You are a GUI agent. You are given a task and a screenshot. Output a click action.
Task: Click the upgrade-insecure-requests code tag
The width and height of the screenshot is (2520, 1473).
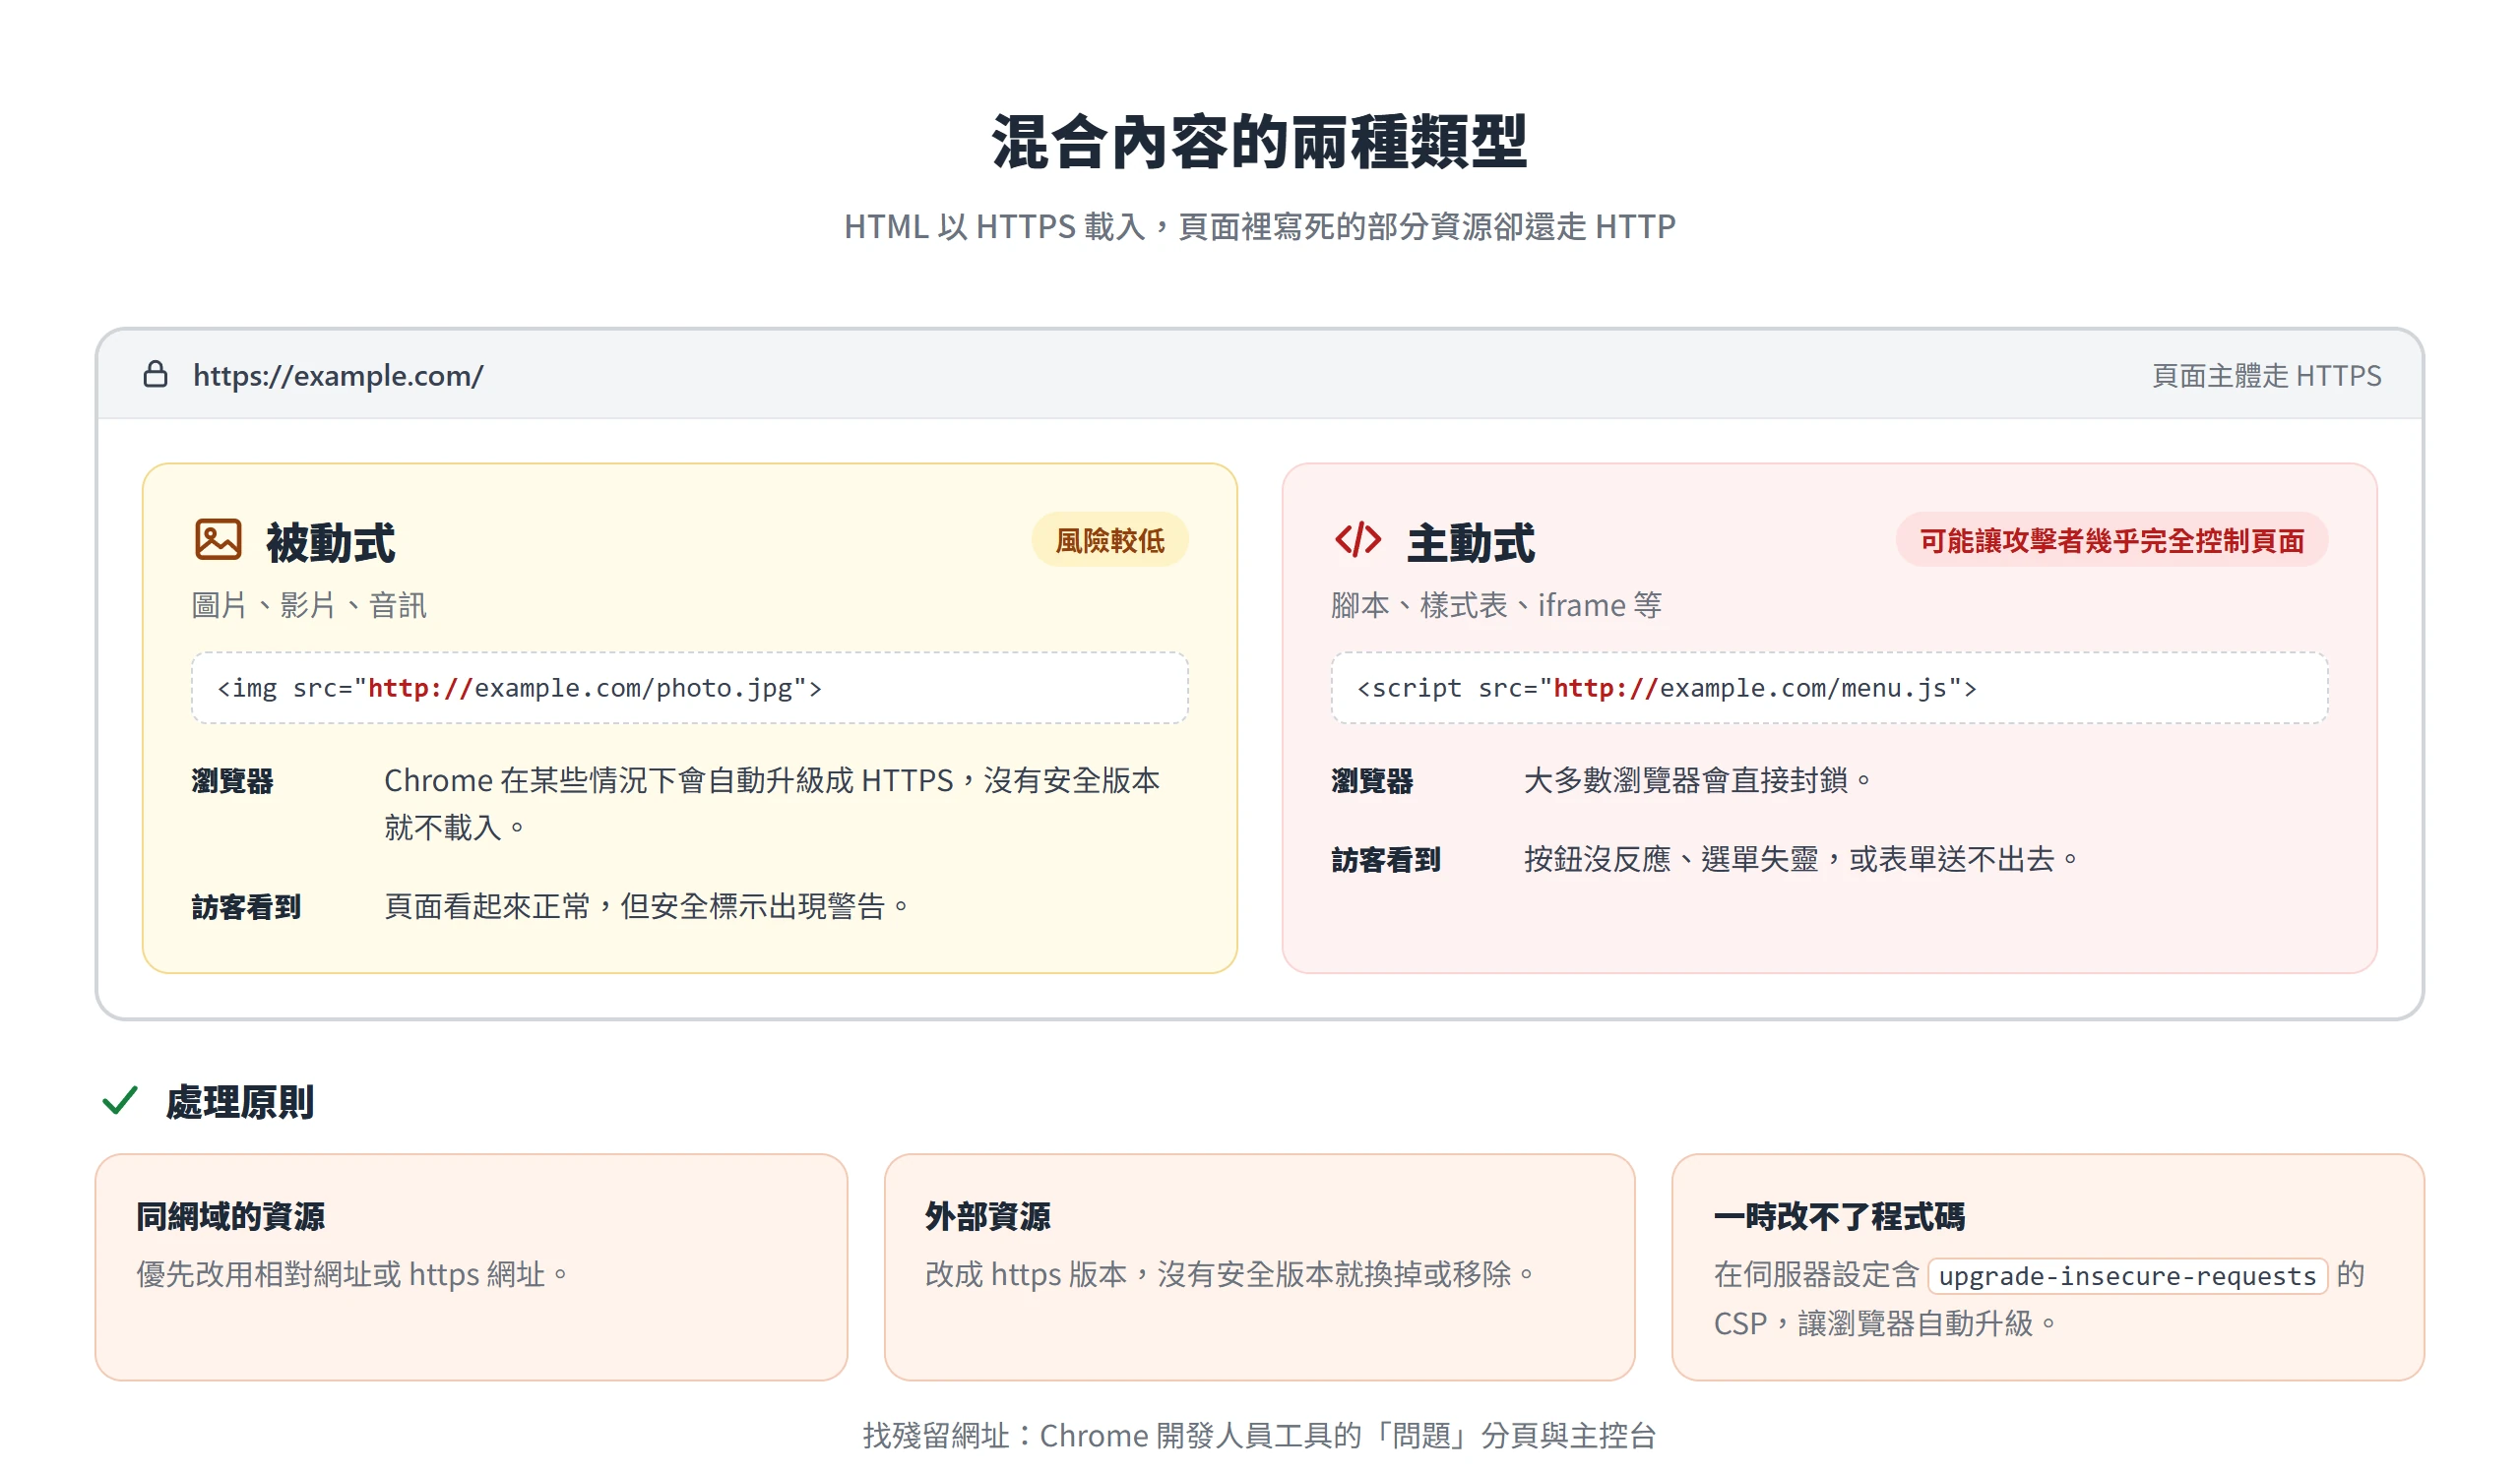pos(2127,1276)
